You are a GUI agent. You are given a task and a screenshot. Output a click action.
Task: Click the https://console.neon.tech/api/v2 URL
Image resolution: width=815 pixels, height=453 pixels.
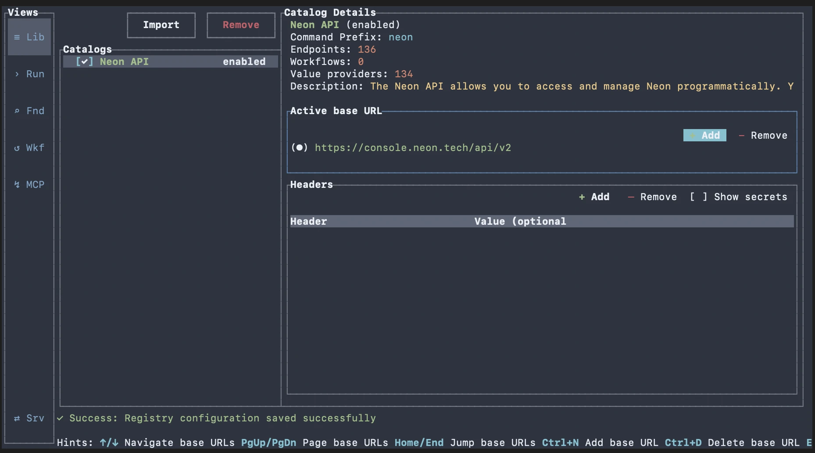coord(413,147)
